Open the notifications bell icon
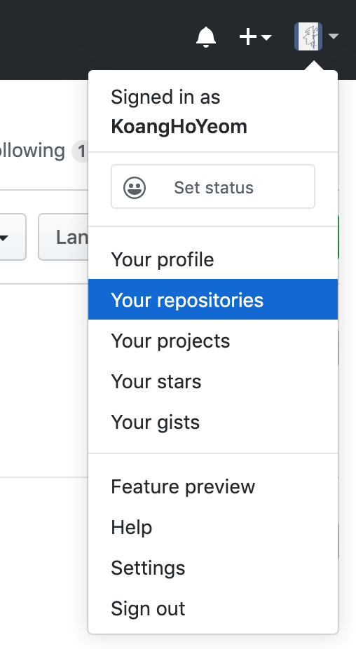356x649 pixels. 206,37
